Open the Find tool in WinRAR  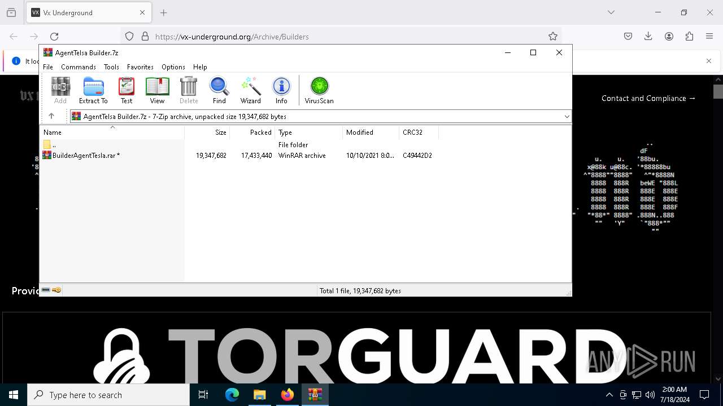click(x=219, y=90)
